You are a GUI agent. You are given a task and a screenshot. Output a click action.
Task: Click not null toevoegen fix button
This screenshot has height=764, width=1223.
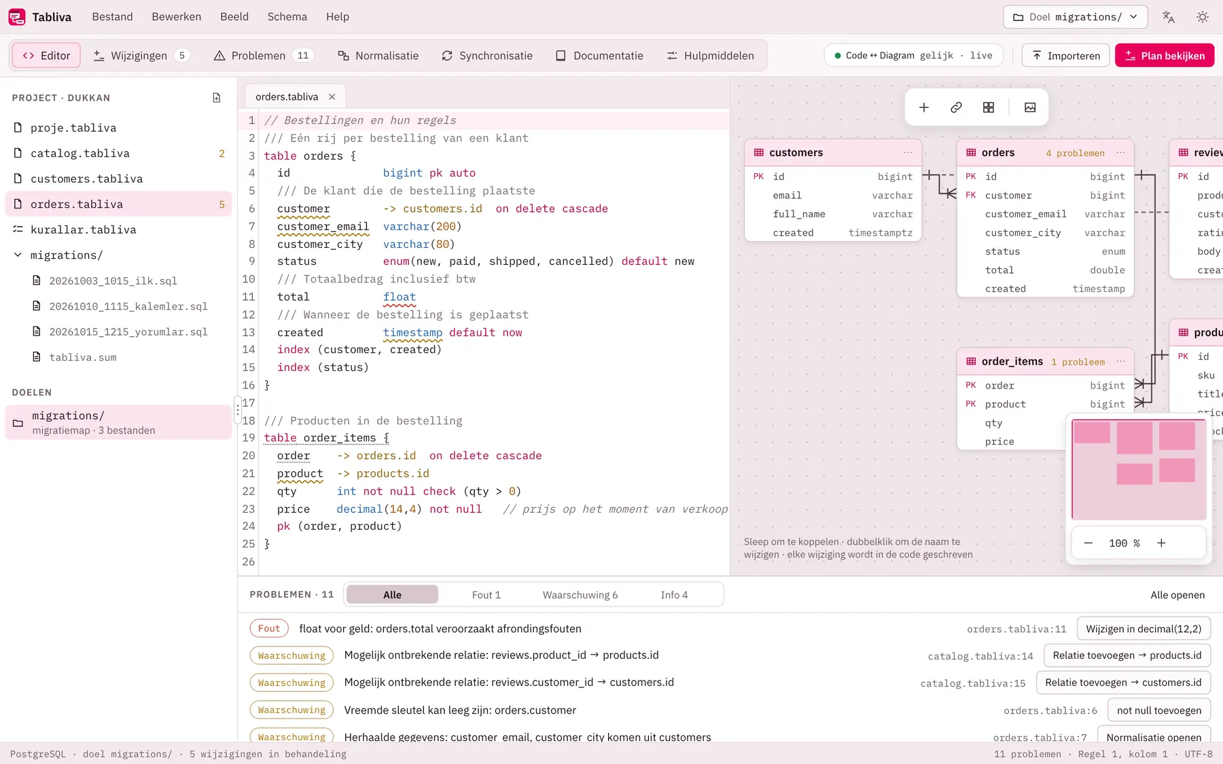(x=1159, y=710)
